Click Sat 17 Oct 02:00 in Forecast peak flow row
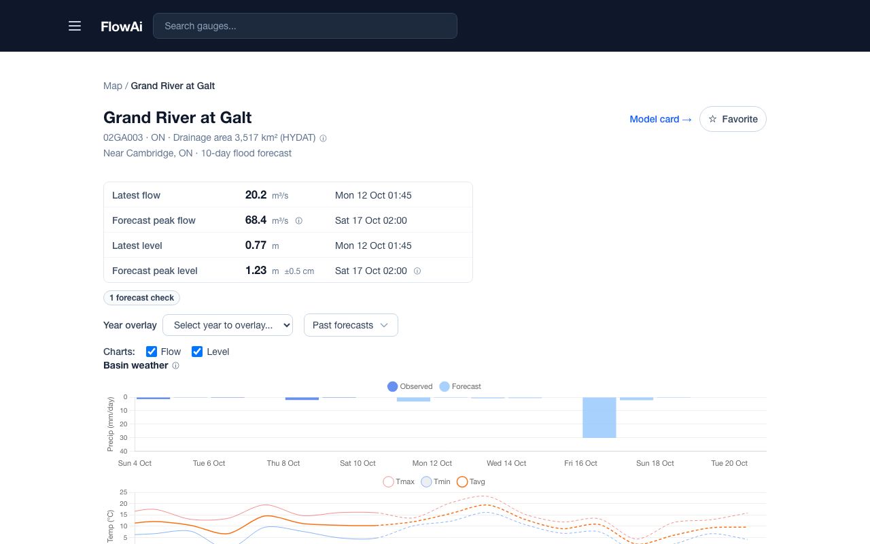This screenshot has width=870, height=544. (371, 220)
